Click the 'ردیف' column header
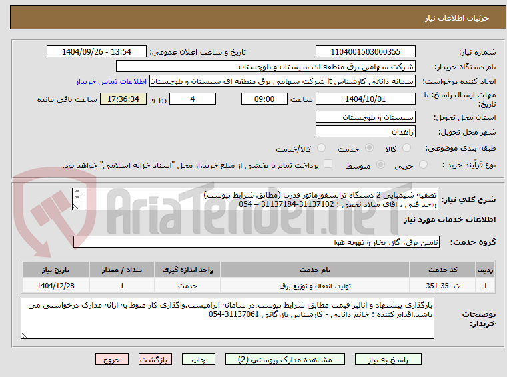This screenshot has height=377, width=507. click(485, 270)
